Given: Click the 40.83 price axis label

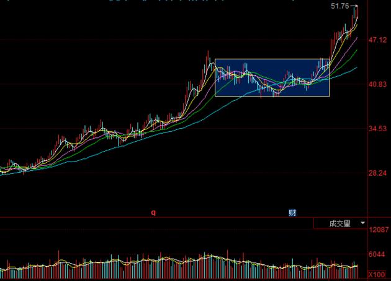Looking at the screenshot, I should pyautogui.click(x=378, y=84).
